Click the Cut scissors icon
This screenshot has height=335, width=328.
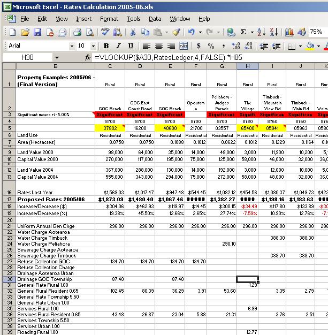click(133, 32)
